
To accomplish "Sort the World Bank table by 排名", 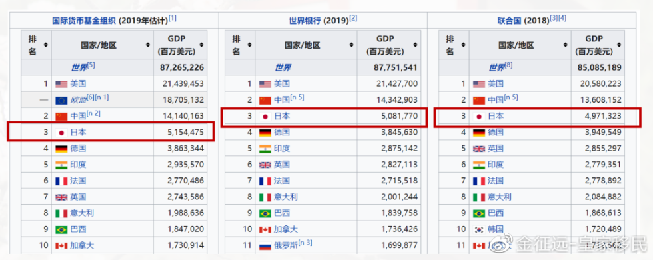I will pyautogui.click(x=249, y=45).
